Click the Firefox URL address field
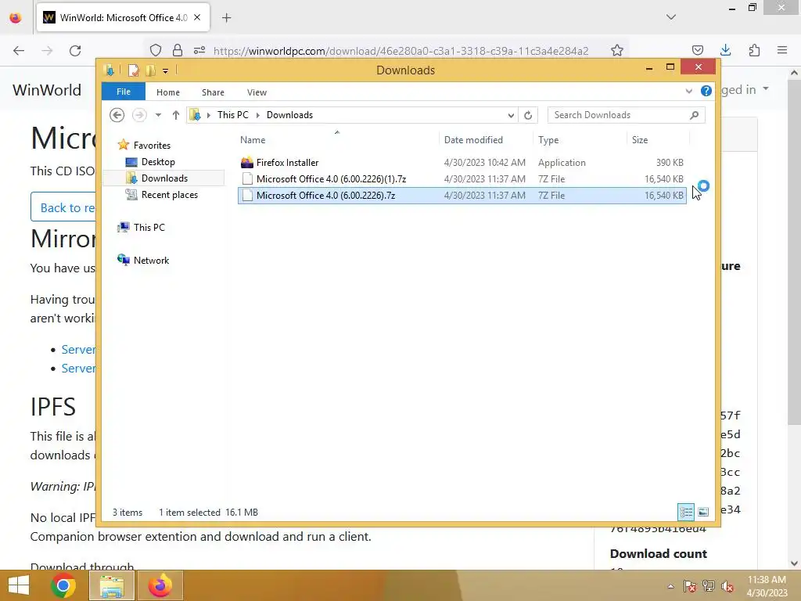Screen dimensions: 801x601 tap(401, 51)
